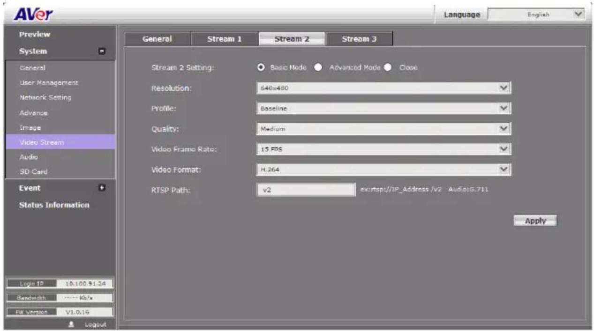Switch to the Stream 1 tab

(225, 39)
